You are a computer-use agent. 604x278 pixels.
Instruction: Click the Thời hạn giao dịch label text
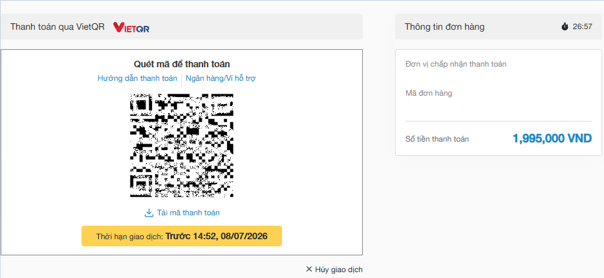click(x=130, y=237)
